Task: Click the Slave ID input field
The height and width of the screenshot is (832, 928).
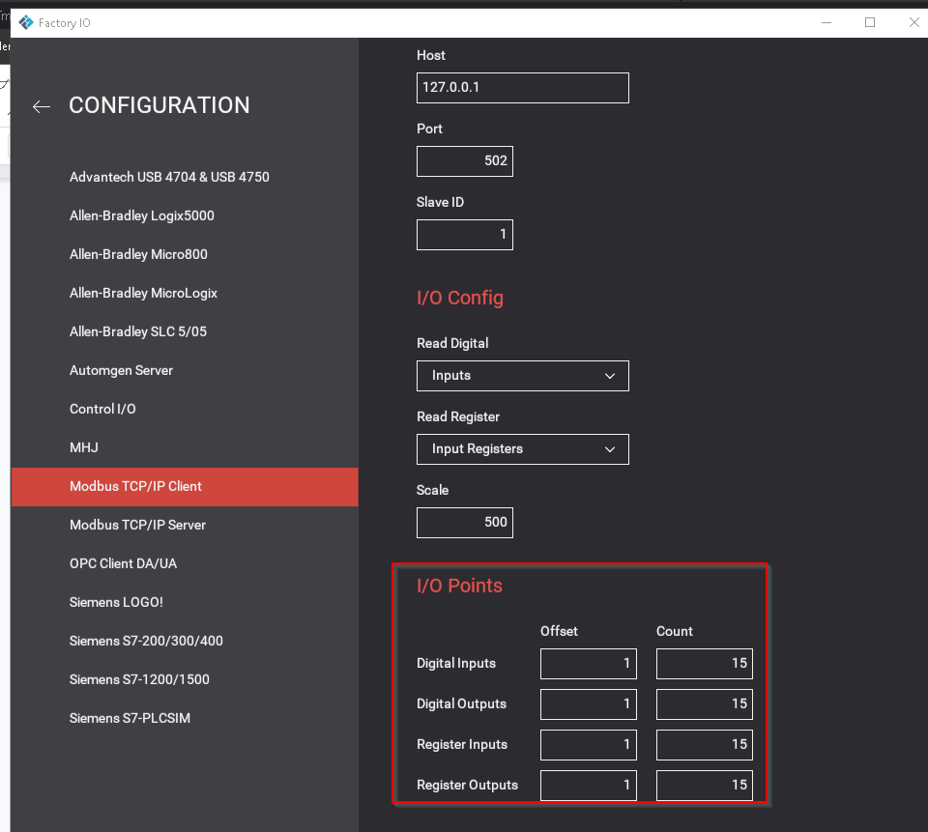Action: [x=465, y=235]
